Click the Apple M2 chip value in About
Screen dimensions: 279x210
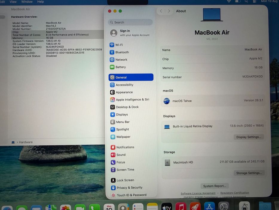pyautogui.click(x=256, y=58)
